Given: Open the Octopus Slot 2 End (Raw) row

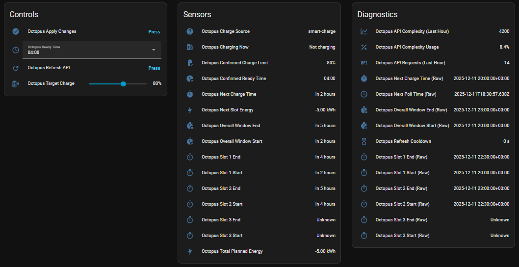Looking at the screenshot, I should [433, 188].
